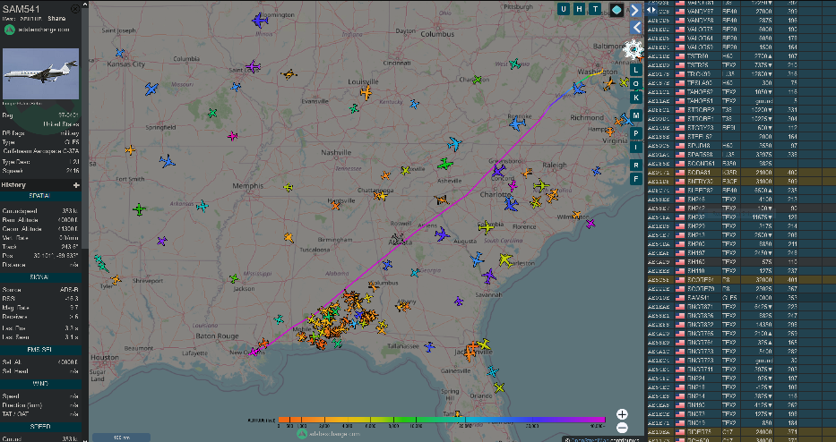Open the settings gear icon
This screenshot has width=836, height=442.
pos(633,49)
